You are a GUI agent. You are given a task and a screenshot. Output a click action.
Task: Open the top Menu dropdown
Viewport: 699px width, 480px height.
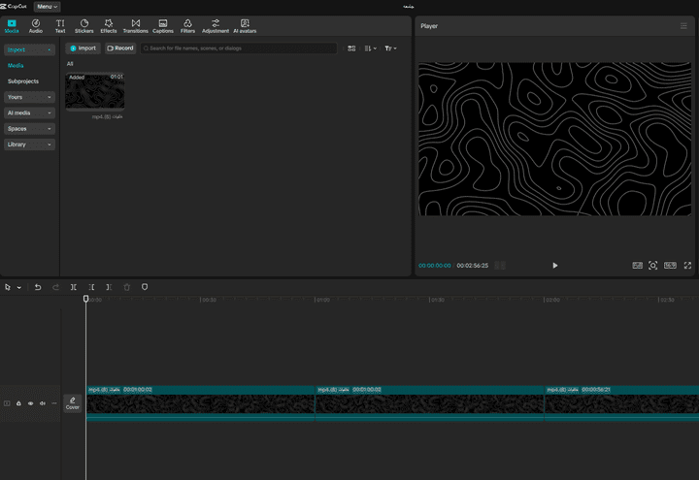(47, 7)
